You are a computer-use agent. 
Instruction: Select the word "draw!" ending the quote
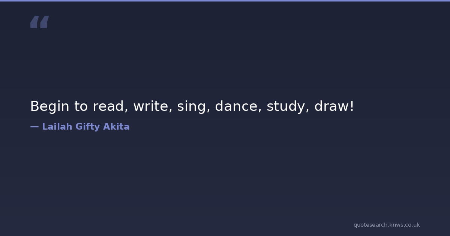coord(334,106)
